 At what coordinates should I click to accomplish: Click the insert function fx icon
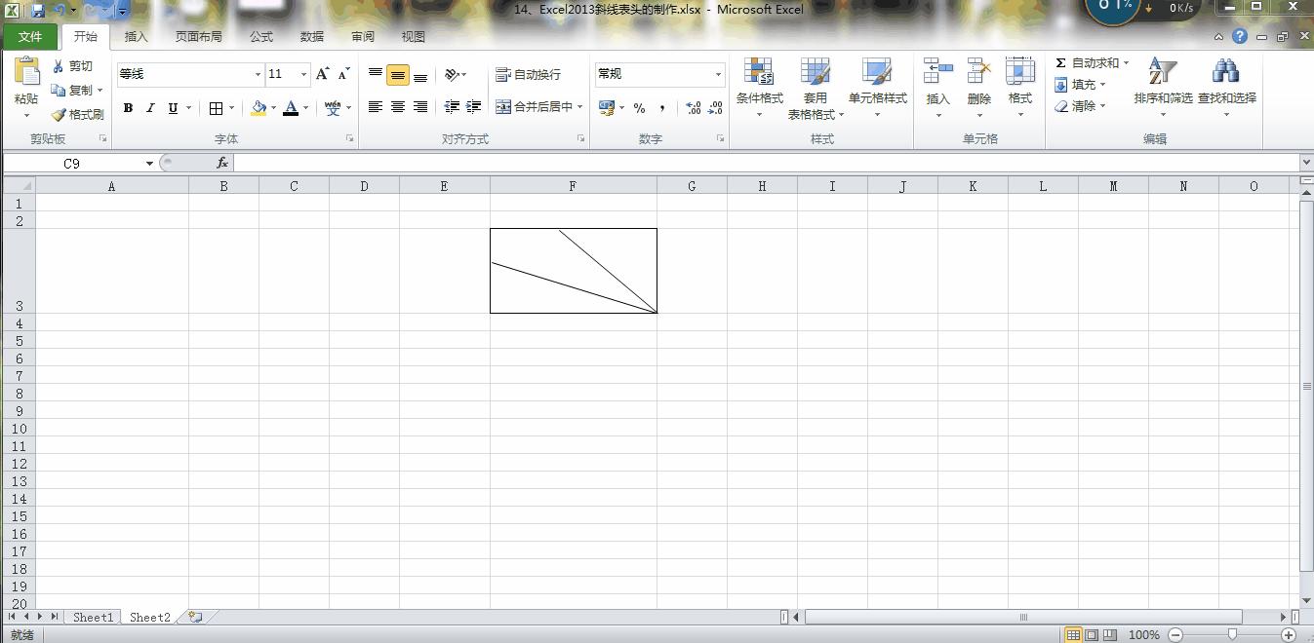coord(222,163)
